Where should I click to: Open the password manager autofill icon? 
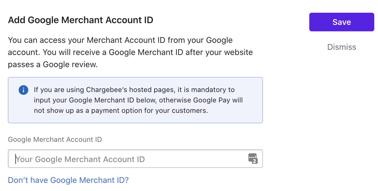point(253,159)
